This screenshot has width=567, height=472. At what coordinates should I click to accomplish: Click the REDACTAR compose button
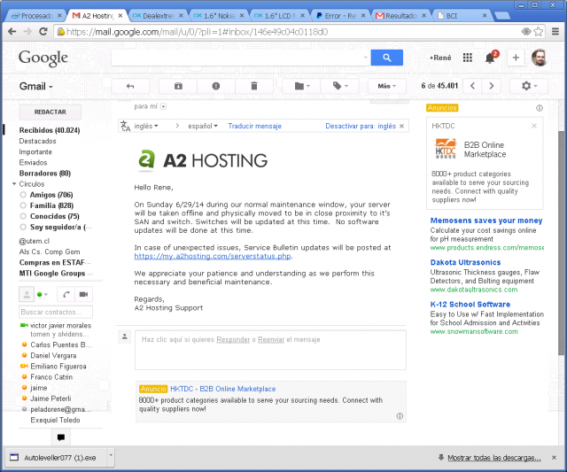tap(50, 112)
